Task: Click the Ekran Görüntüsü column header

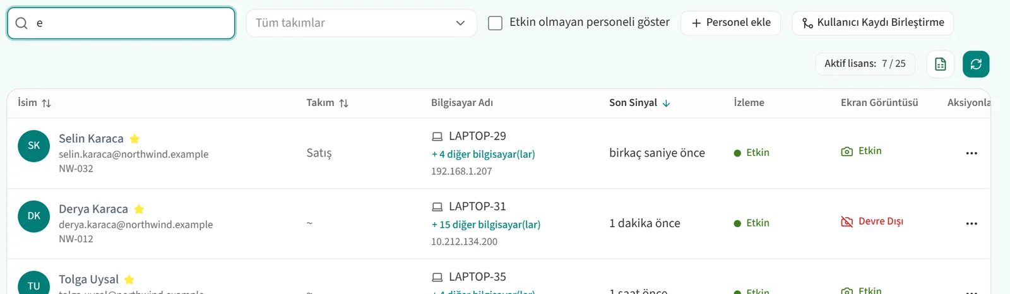Action: [x=879, y=103]
